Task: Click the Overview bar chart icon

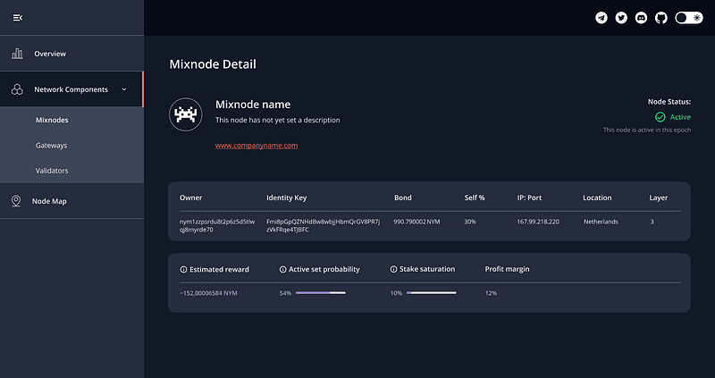Action: [18, 54]
